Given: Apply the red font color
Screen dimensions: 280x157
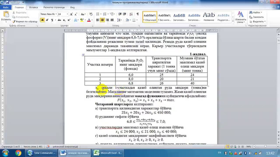Looking at the screenshot, I should point(89,20).
